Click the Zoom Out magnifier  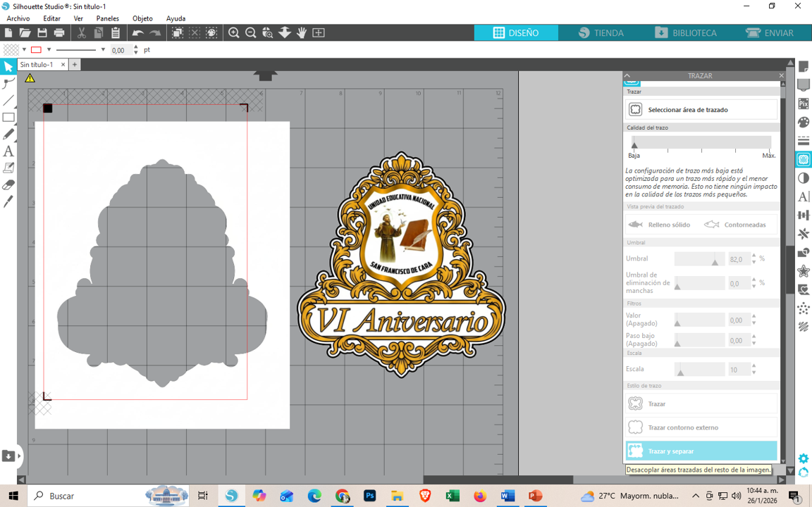point(251,32)
